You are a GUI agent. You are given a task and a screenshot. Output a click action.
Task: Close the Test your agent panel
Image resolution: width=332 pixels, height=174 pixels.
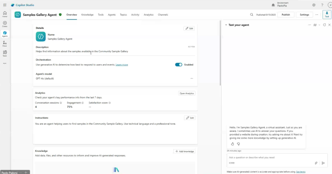329,25
